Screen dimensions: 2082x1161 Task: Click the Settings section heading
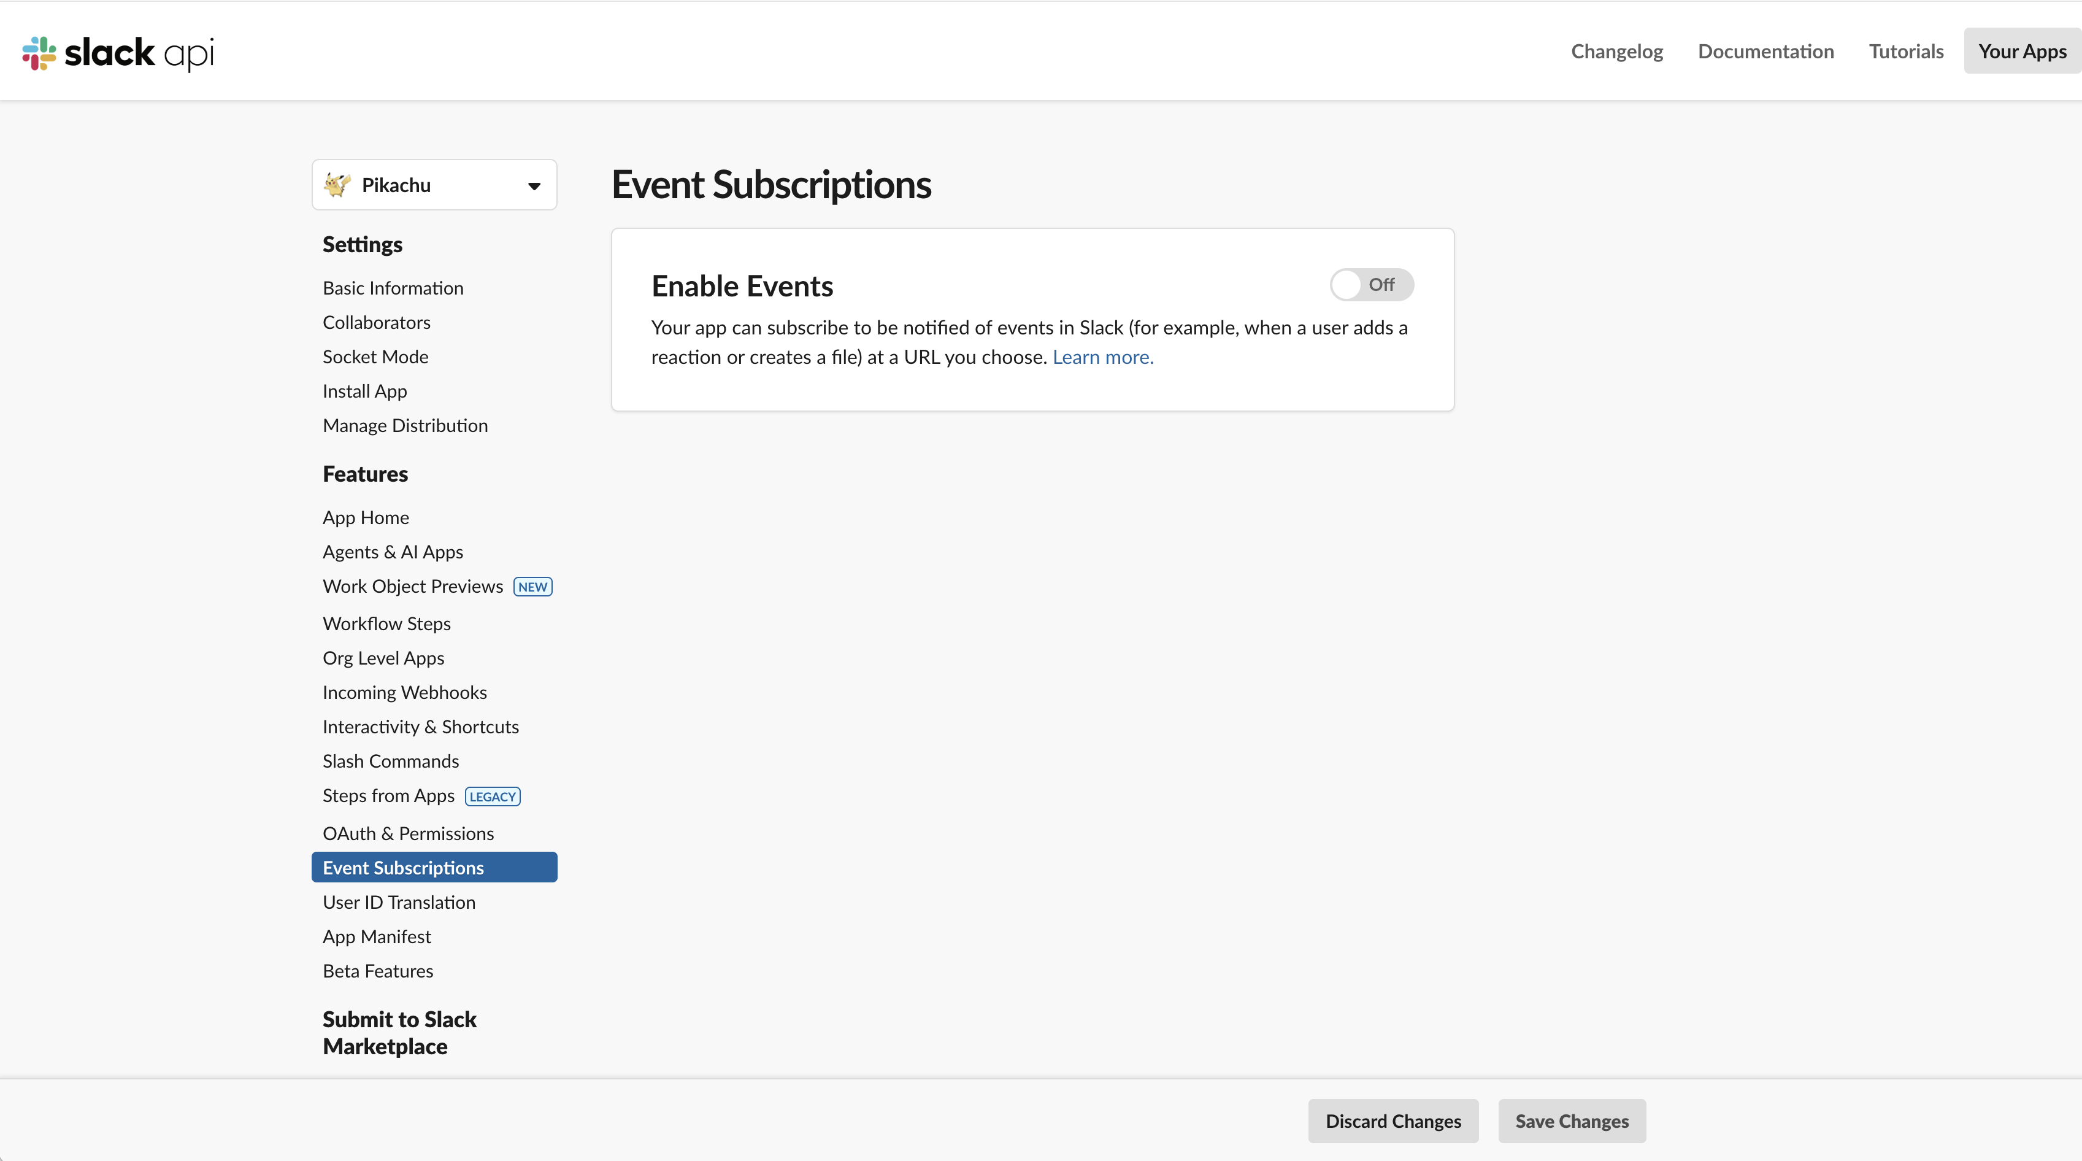click(362, 244)
